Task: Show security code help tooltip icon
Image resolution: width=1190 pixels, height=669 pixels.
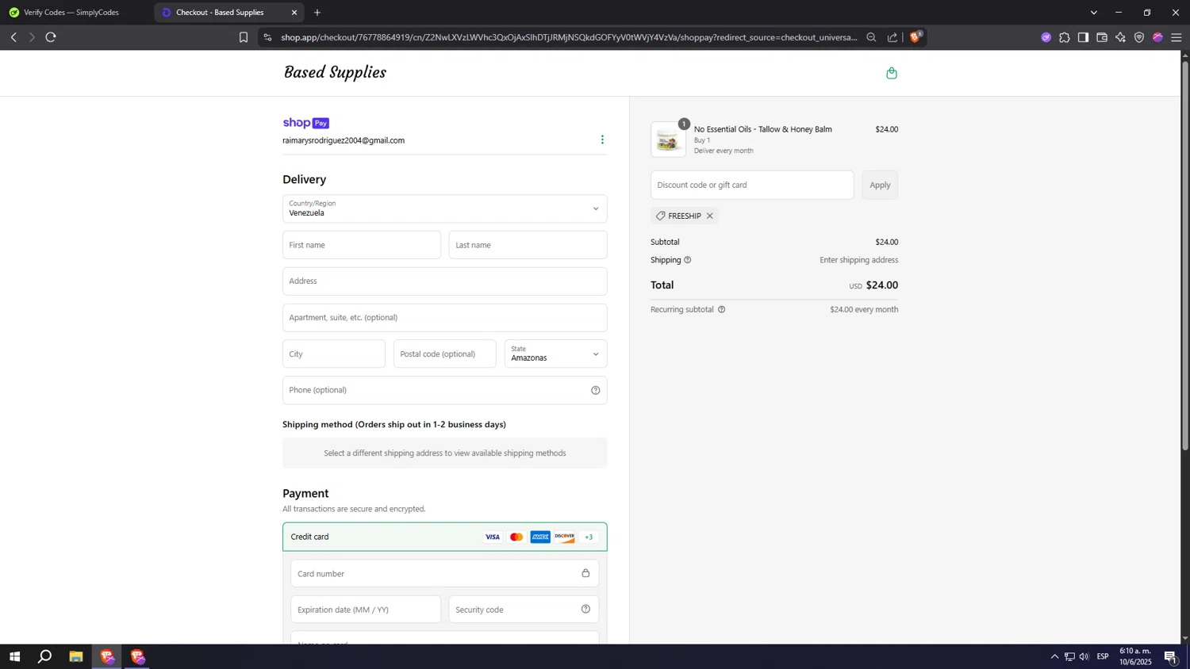Action: click(585, 609)
